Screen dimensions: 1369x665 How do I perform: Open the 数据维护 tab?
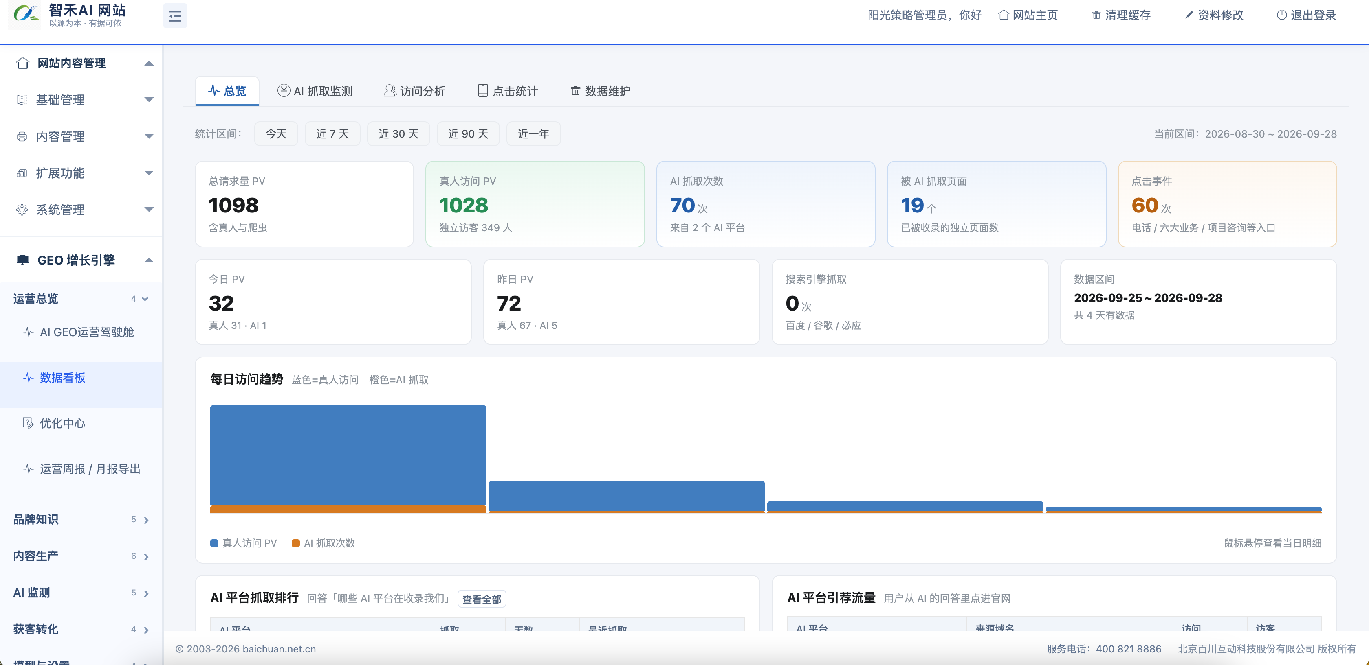pos(601,91)
